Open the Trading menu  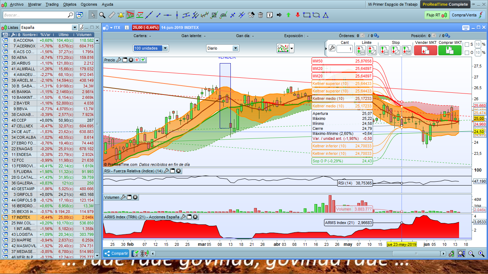52,4
